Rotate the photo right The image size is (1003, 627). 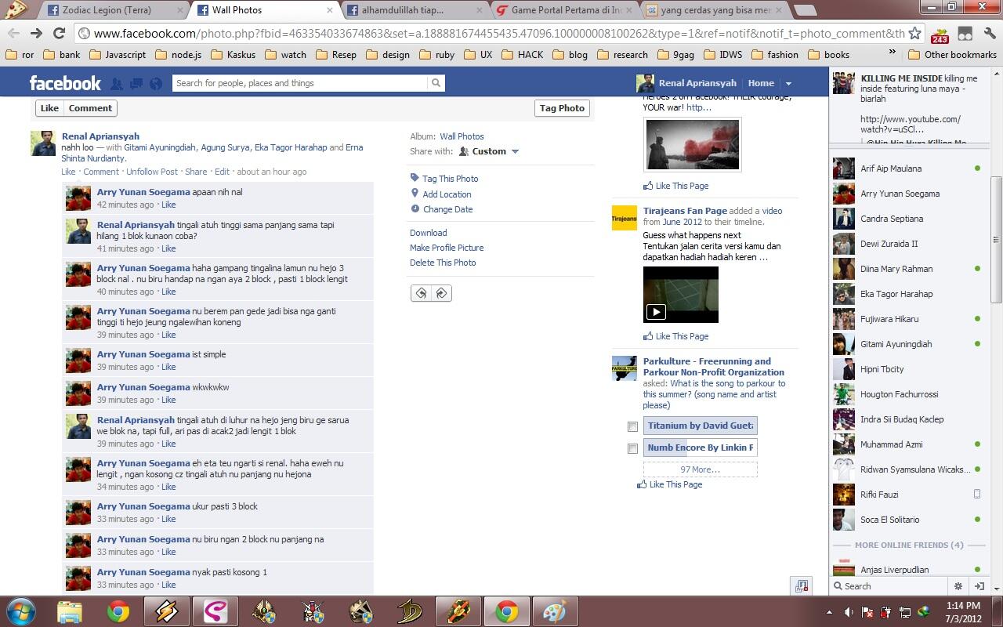[x=441, y=293]
